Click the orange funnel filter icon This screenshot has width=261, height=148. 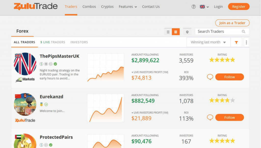(236, 42)
